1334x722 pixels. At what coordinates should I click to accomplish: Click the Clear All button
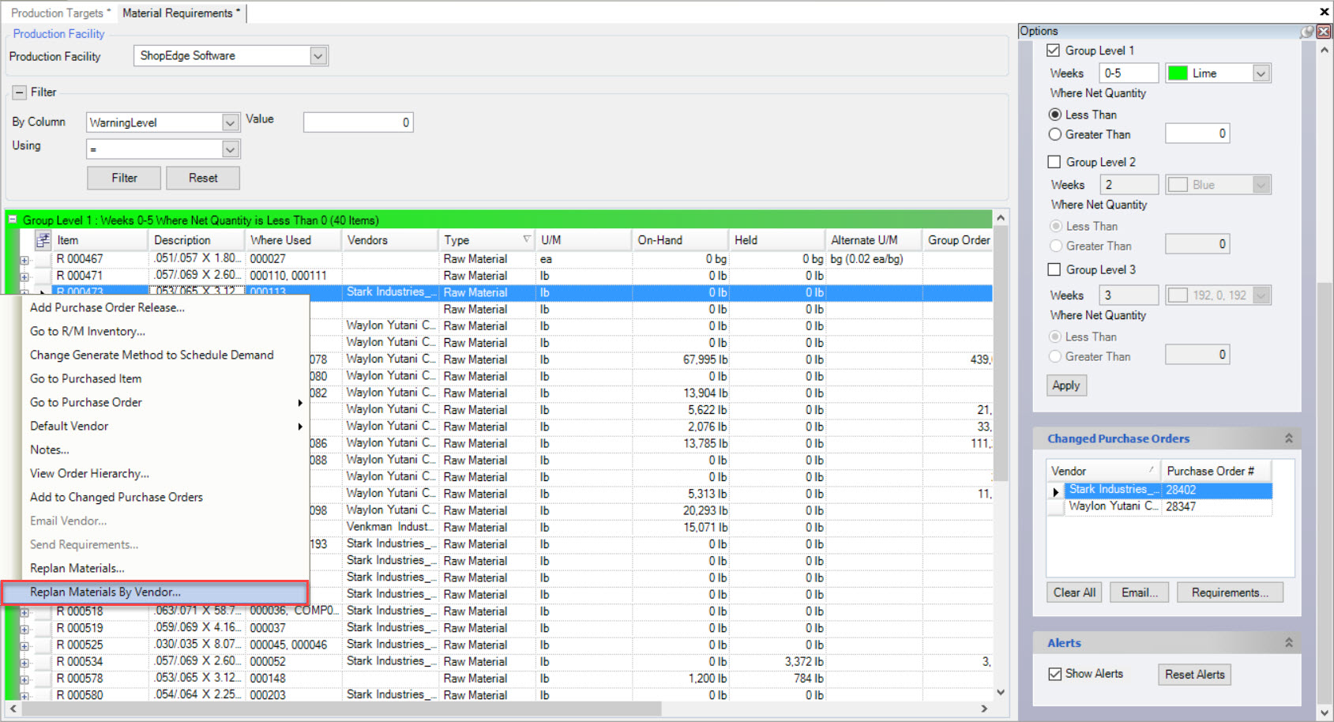click(1074, 592)
